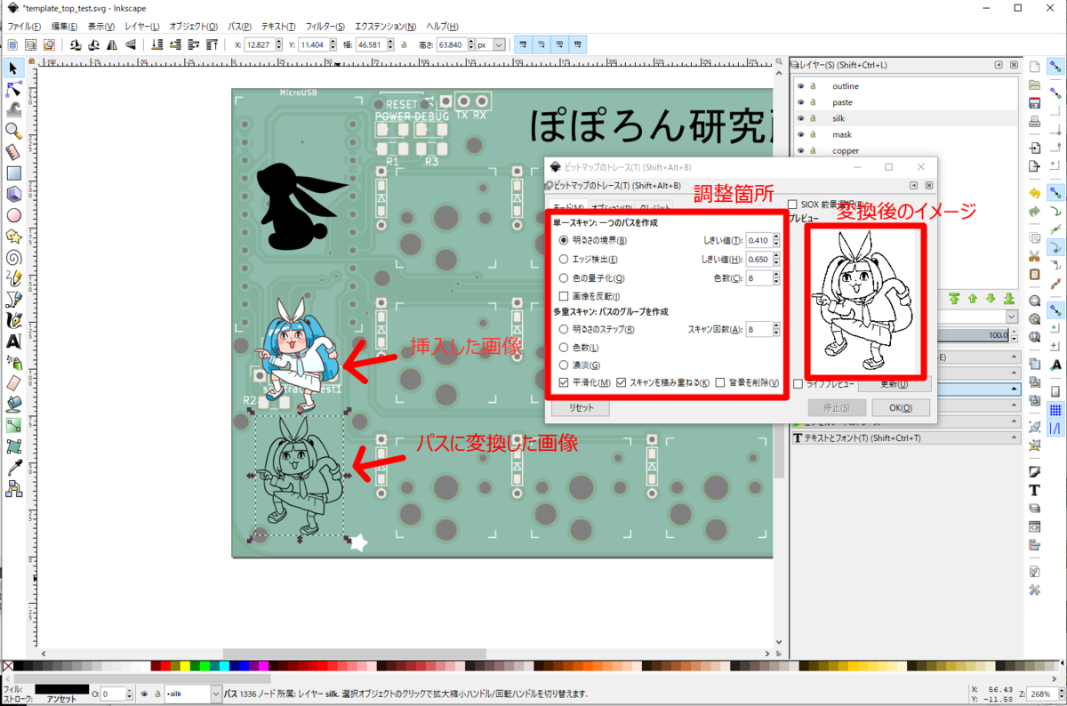Viewport: 1067px width, 706px height.
Task: Open the フィルター menu
Action: click(323, 26)
